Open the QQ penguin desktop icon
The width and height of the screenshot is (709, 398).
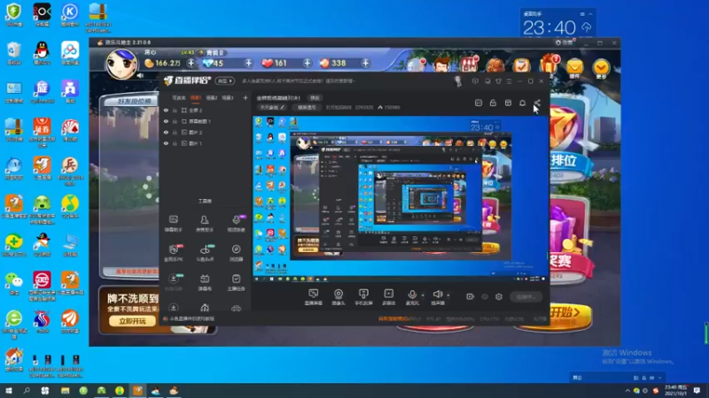[x=42, y=53]
